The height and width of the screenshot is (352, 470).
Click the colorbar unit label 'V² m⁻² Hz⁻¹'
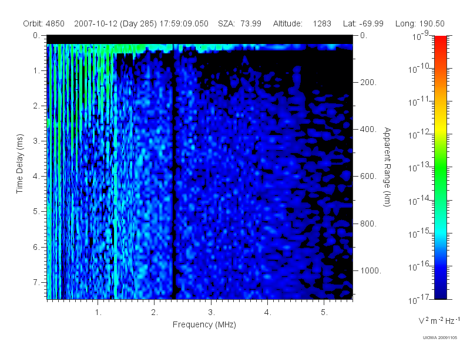(439, 320)
